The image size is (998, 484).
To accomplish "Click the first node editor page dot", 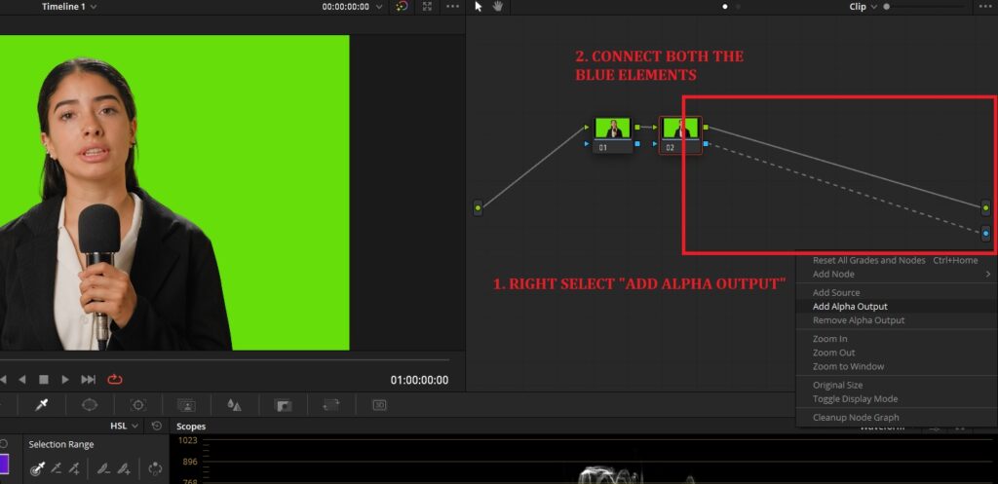I will tap(724, 7).
